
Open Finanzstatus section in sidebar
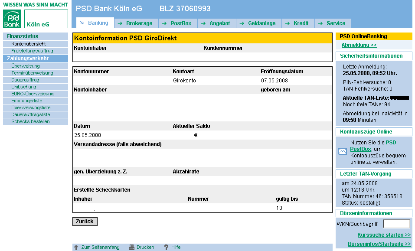point(36,36)
